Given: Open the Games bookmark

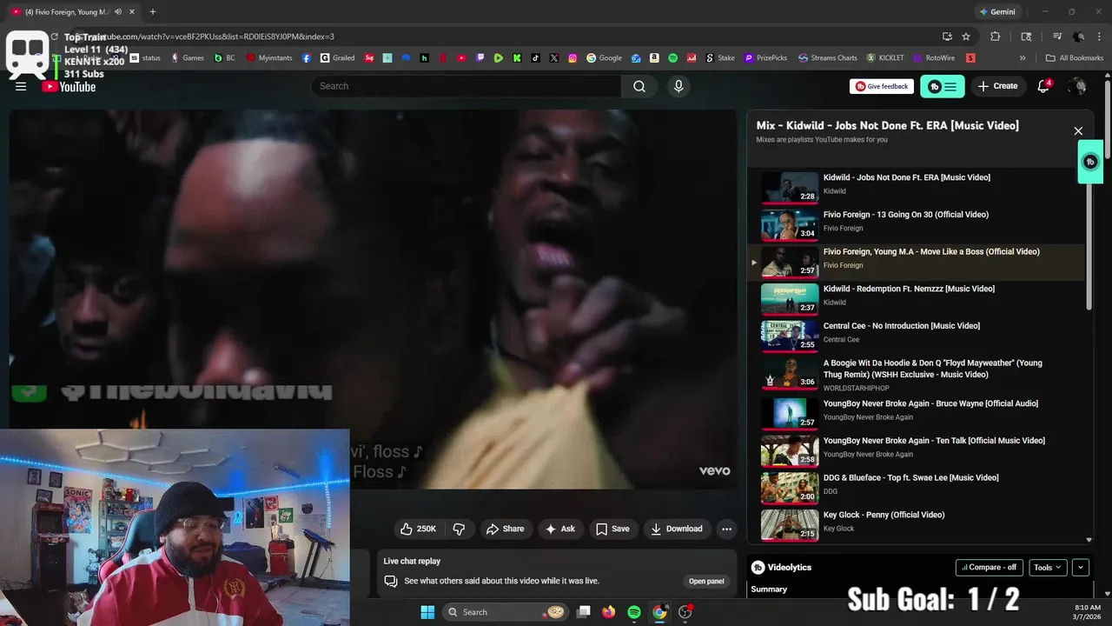Looking at the screenshot, I should (x=188, y=58).
